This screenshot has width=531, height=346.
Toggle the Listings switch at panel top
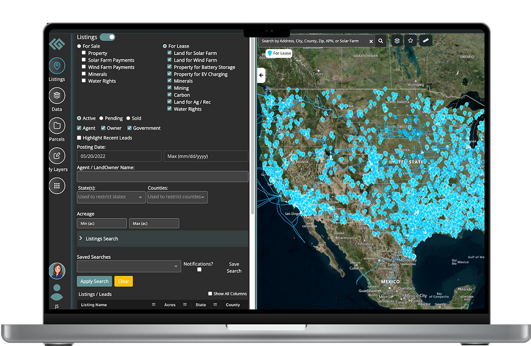[x=107, y=37]
